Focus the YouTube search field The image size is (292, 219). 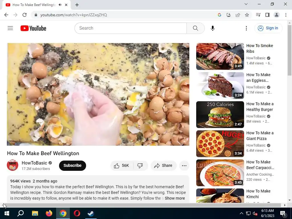131,28
